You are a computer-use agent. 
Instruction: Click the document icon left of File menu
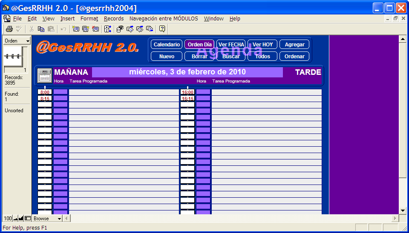[x=7, y=19]
